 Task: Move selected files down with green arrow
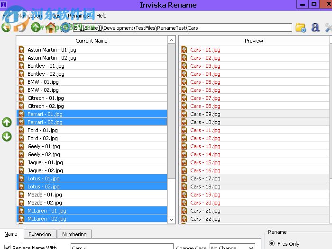(7, 136)
